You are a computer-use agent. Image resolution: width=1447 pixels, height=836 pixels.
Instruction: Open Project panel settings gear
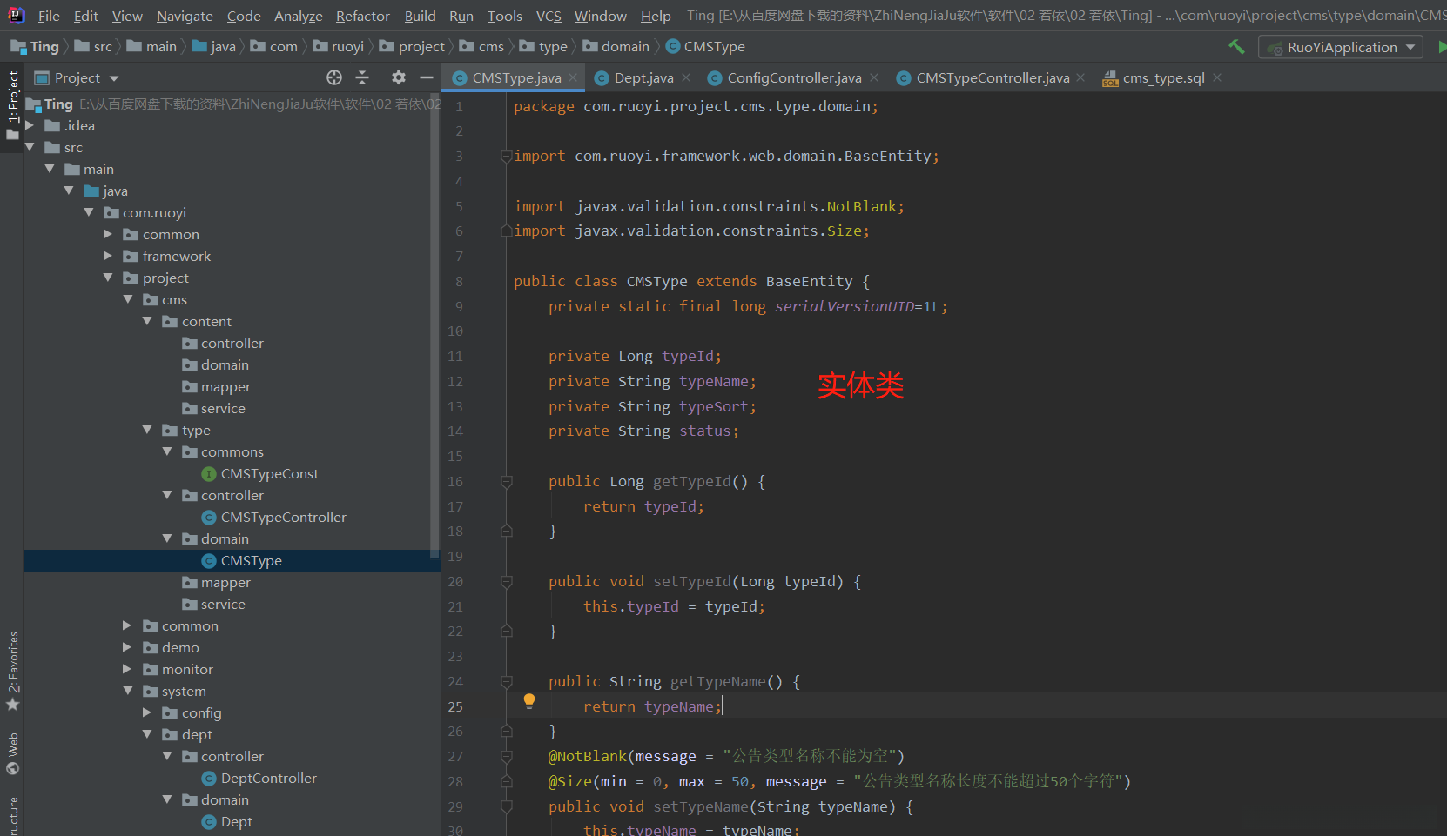coord(399,78)
